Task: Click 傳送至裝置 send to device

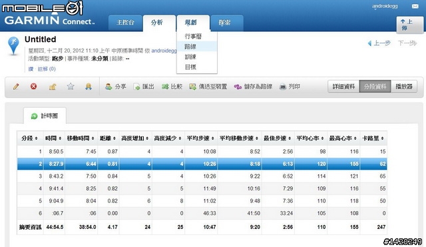Action: [208, 87]
